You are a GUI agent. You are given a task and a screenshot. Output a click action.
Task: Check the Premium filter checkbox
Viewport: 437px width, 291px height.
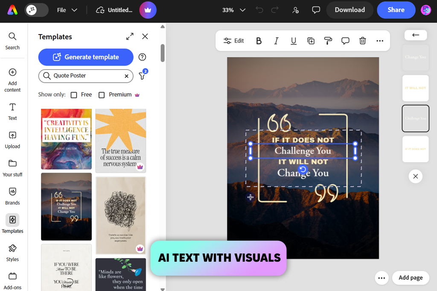tap(102, 95)
